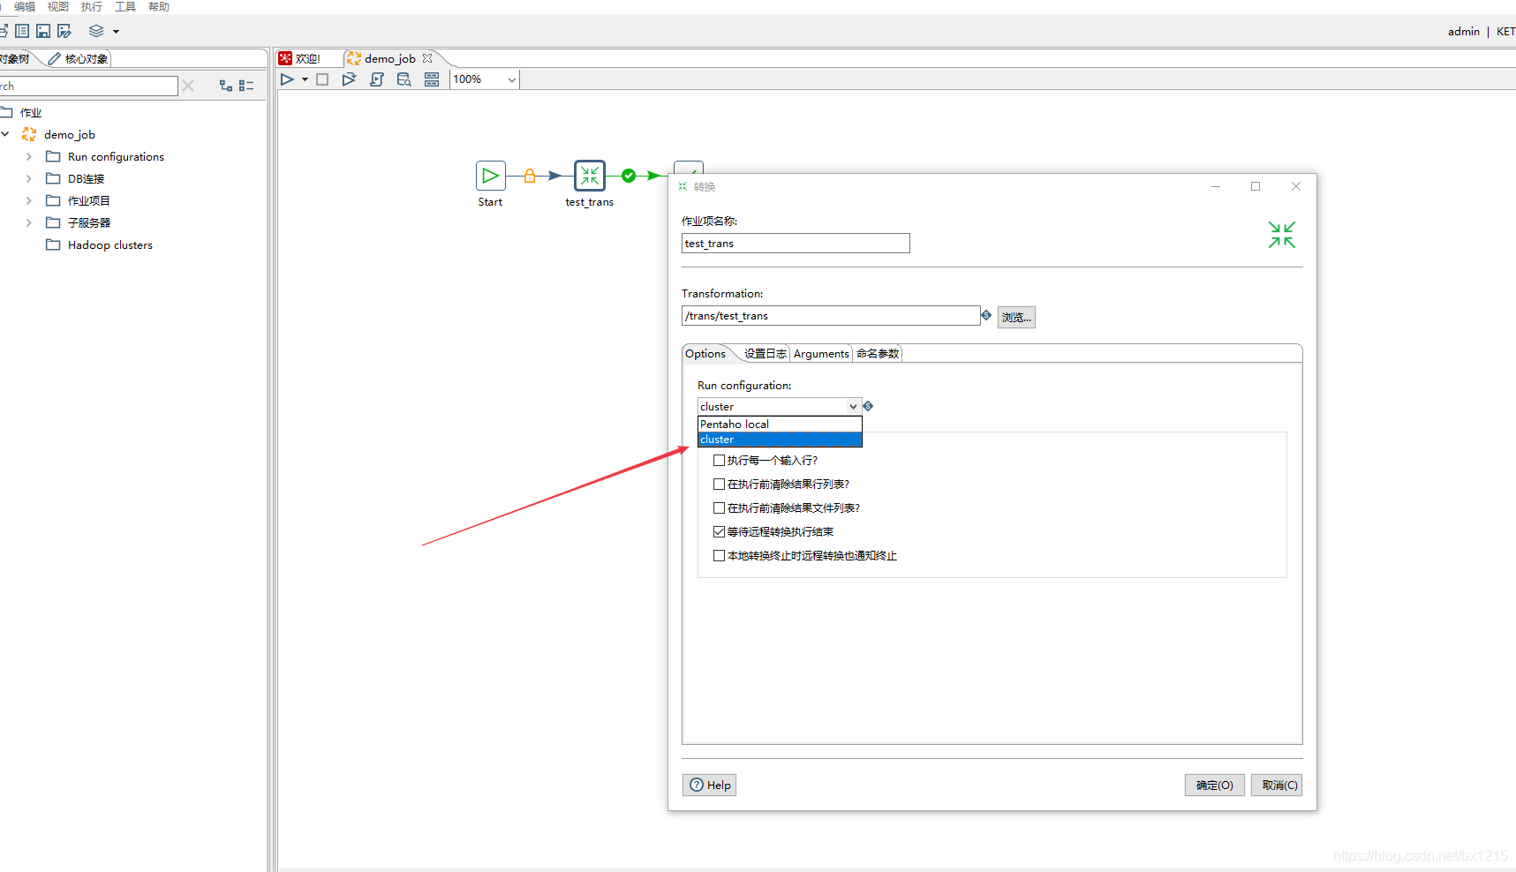Screen dimensions: 1516x872
Task: Click the replay job icon
Action: click(x=349, y=79)
